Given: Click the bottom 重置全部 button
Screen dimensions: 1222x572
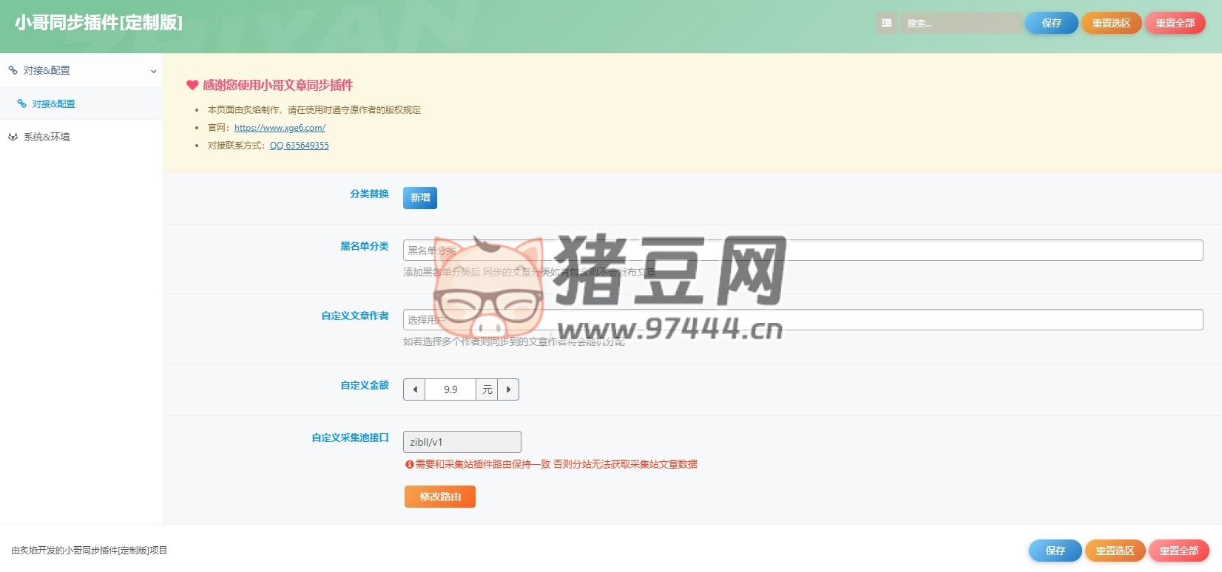Looking at the screenshot, I should tap(1178, 551).
